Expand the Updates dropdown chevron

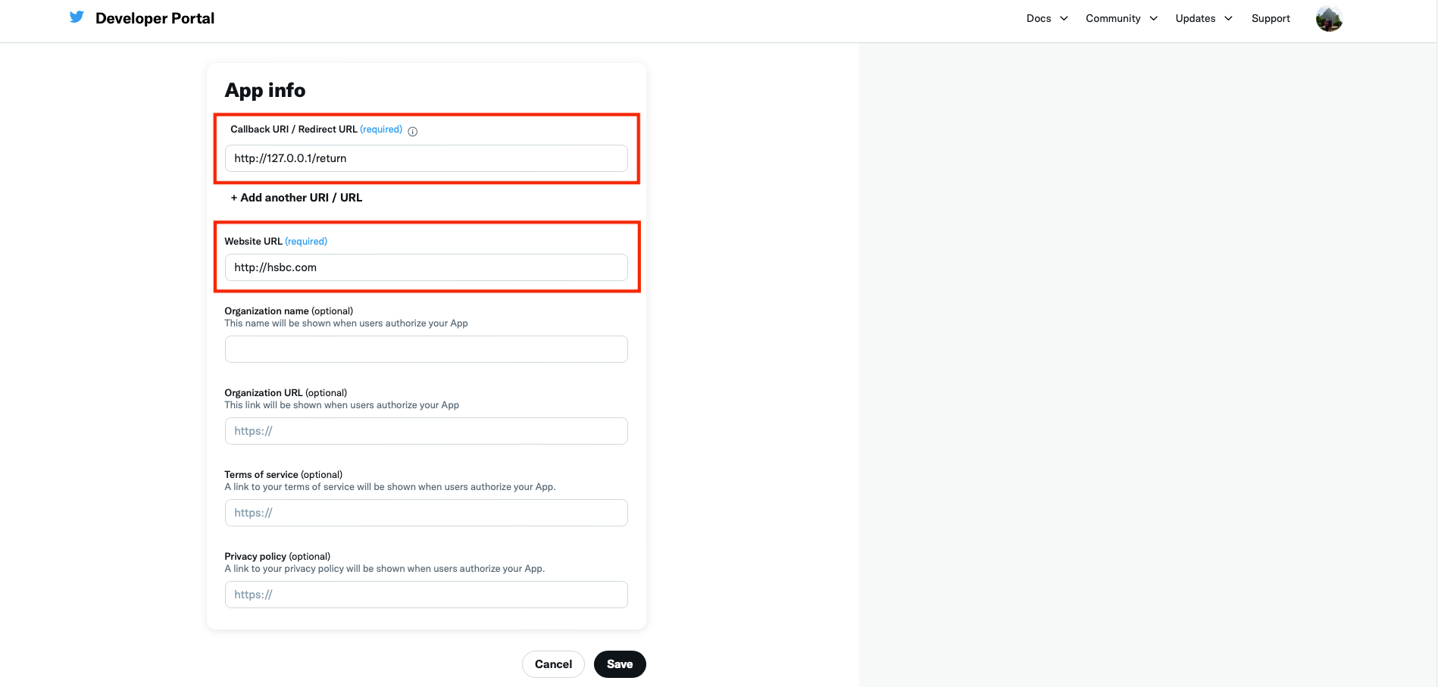[1228, 19]
